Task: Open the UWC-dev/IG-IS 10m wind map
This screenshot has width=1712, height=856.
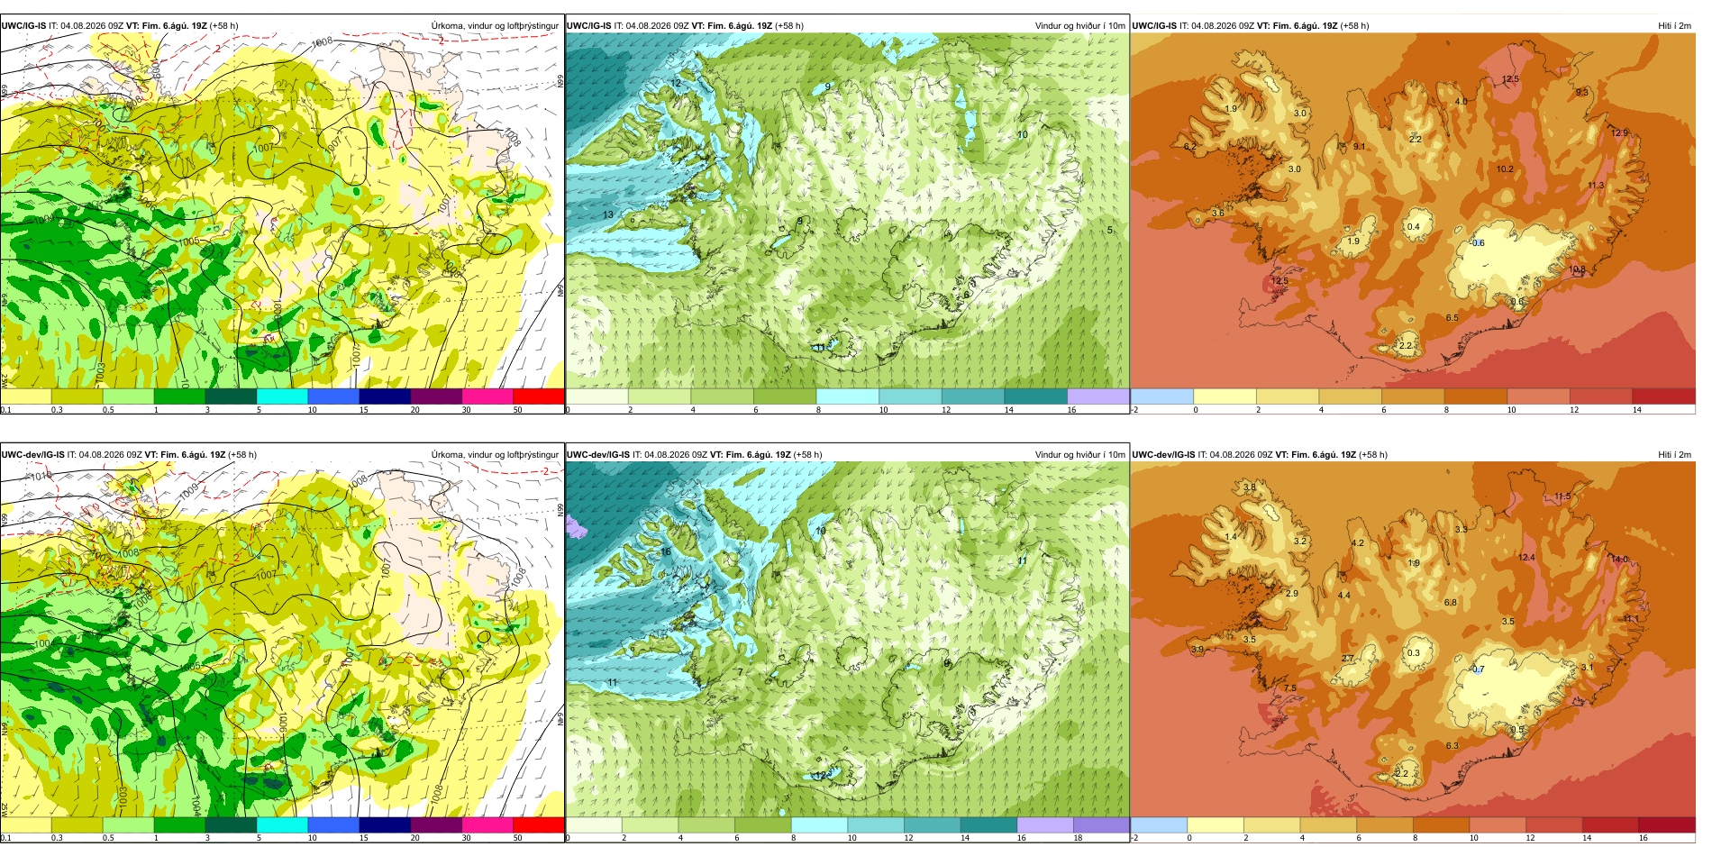Action: point(847,643)
